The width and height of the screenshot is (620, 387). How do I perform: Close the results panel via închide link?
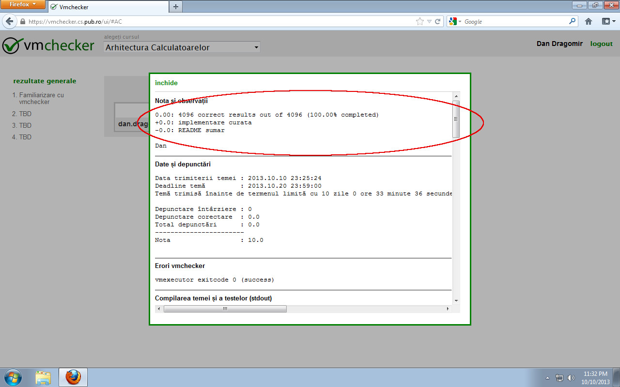pyautogui.click(x=166, y=83)
